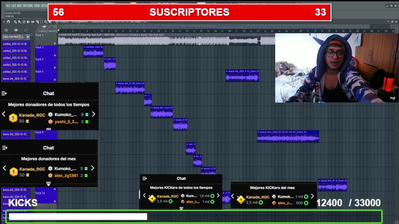Select buena shit_2026-01-01 item above chat widget

[x=16, y=79]
